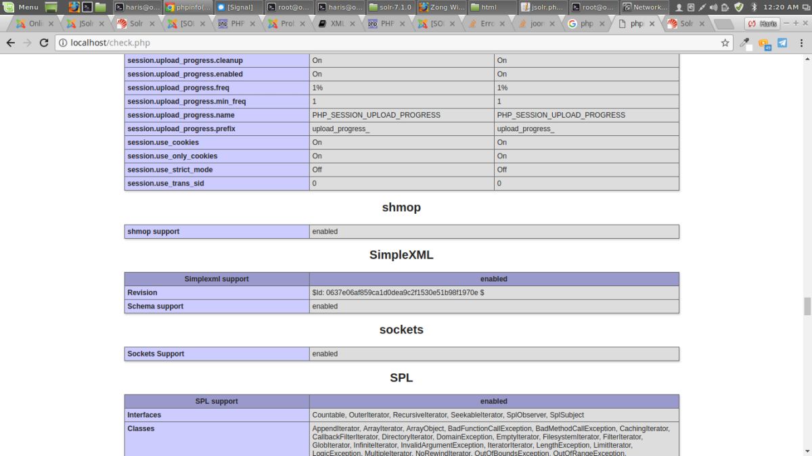Viewport: 812px width, 456px height.
Task: Click the vertical page scrollbar thumb
Action: (x=807, y=306)
